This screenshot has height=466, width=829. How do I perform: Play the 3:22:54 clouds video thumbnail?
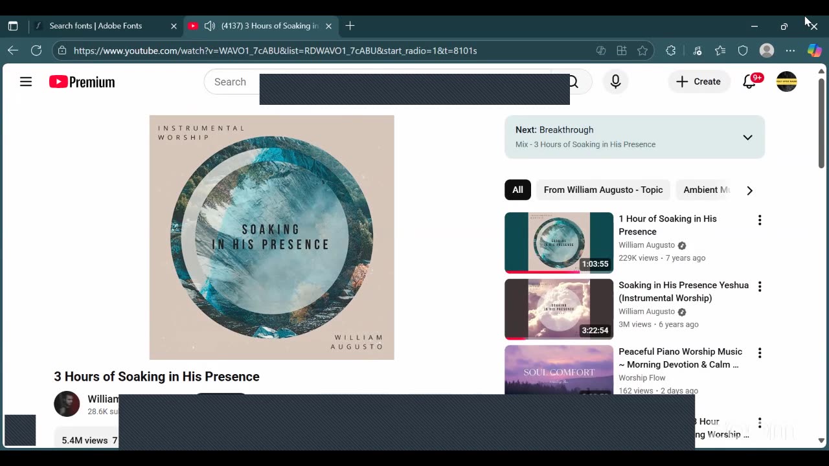559,309
